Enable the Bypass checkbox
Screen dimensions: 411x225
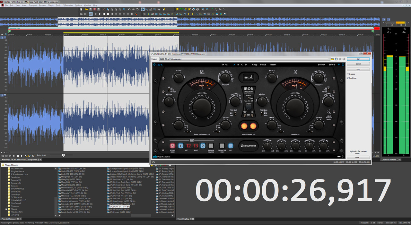[x=348, y=74]
